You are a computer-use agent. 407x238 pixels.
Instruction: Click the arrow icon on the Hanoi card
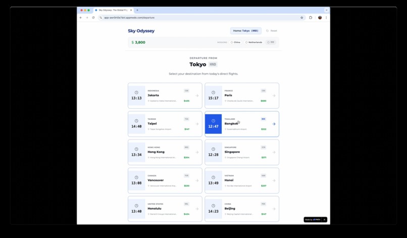274,180
